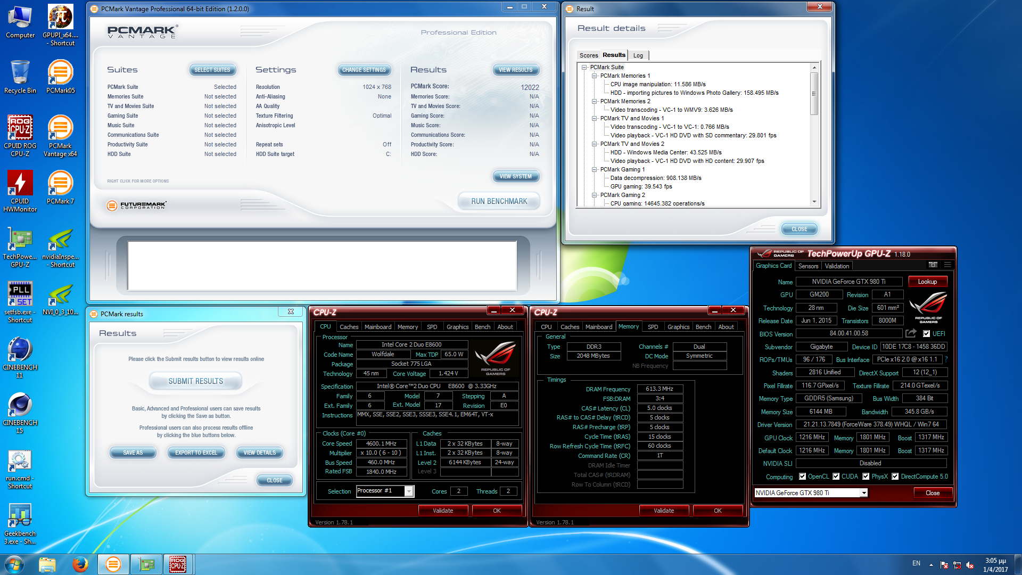Click VIEW SYSTEM button

(515, 176)
